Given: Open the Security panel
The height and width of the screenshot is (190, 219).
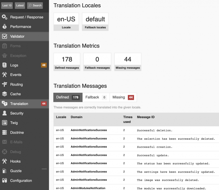Looking at the screenshot, I should click(24, 113).
